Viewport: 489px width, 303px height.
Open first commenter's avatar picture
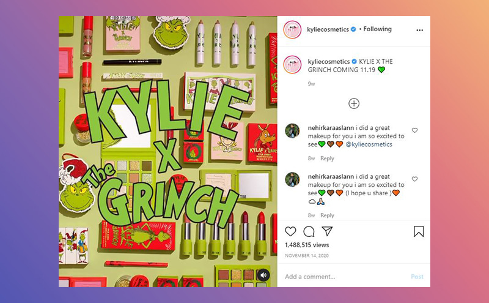pyautogui.click(x=292, y=130)
